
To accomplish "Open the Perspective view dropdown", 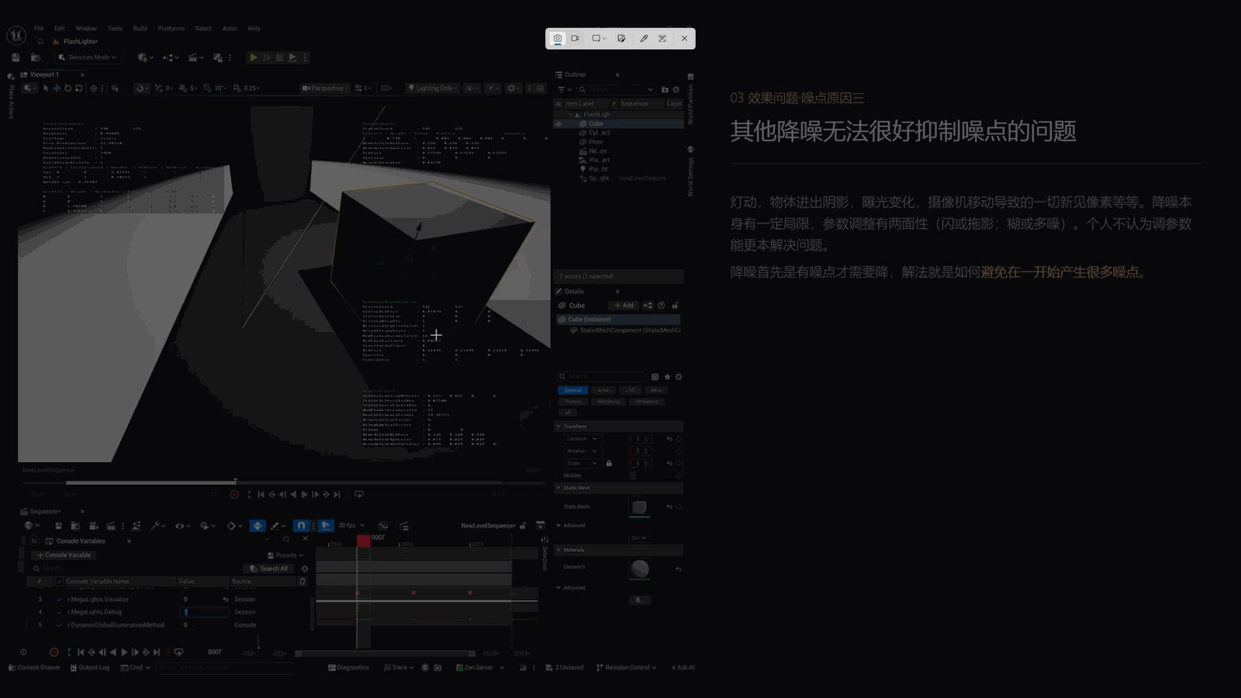I will (x=325, y=88).
